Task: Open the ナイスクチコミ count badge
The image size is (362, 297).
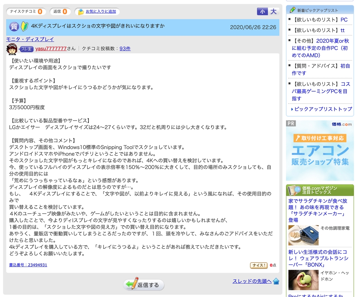Action: pos(26,11)
